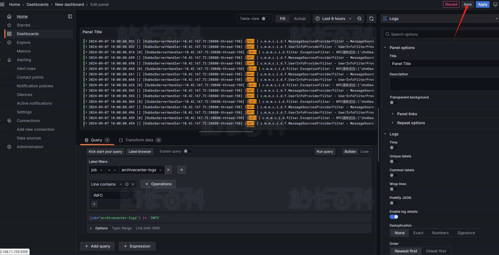
Task: Open Alert rules in the sidebar
Action: (26, 68)
